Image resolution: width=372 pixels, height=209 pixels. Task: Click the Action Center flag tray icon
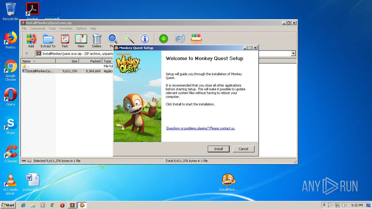coord(330,205)
